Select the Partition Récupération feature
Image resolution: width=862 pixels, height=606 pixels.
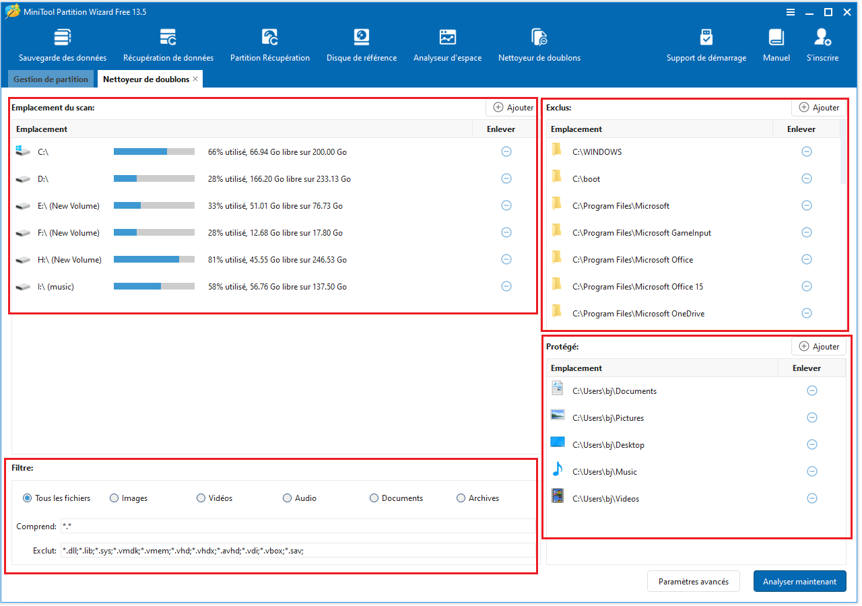coord(269,44)
